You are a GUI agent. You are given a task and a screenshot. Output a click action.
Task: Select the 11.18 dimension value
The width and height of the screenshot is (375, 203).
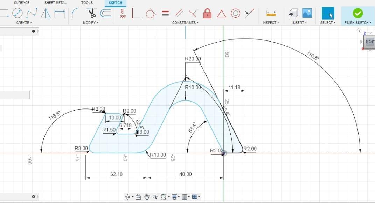(x=234, y=88)
